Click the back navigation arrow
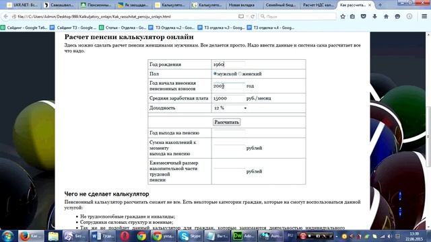The image size is (431, 242). click(5, 16)
